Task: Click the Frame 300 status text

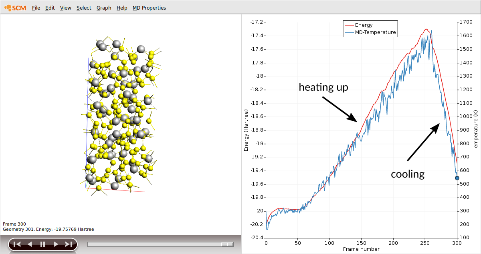Action: pyautogui.click(x=14, y=224)
